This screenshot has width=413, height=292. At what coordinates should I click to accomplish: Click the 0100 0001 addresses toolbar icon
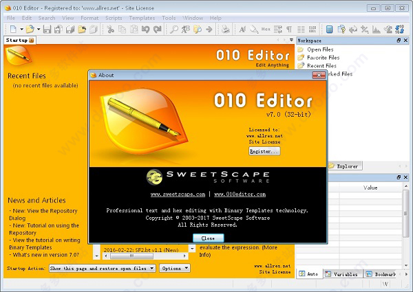click(x=313, y=29)
